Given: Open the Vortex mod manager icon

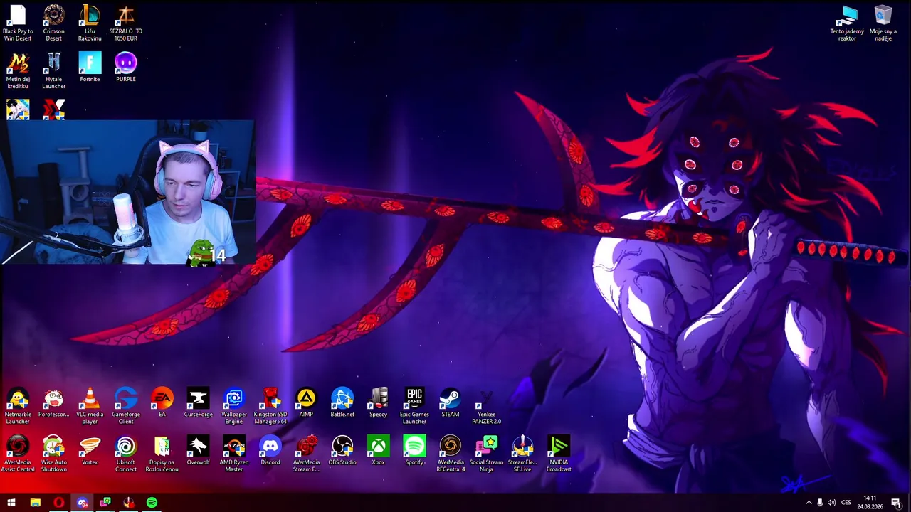Looking at the screenshot, I should [90, 450].
